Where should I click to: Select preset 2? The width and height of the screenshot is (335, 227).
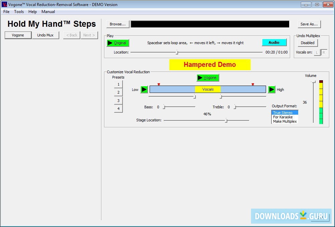click(118, 92)
